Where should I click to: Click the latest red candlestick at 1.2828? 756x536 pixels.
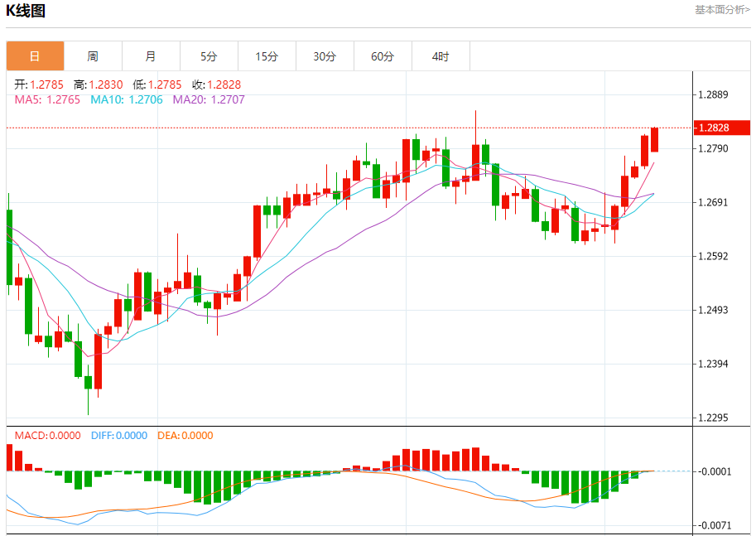tap(654, 140)
